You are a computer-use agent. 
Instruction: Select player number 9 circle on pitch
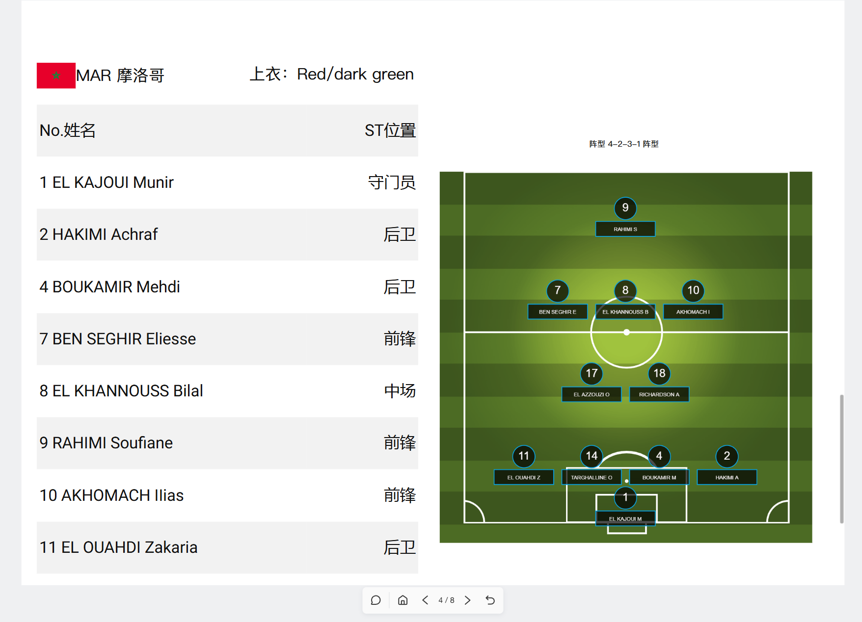[625, 208]
